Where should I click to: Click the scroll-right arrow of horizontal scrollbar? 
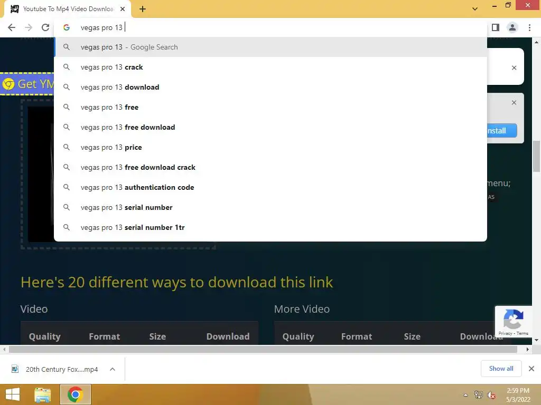click(528, 349)
